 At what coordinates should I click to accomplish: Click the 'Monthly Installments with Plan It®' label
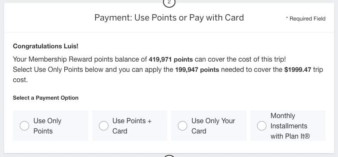290,126
